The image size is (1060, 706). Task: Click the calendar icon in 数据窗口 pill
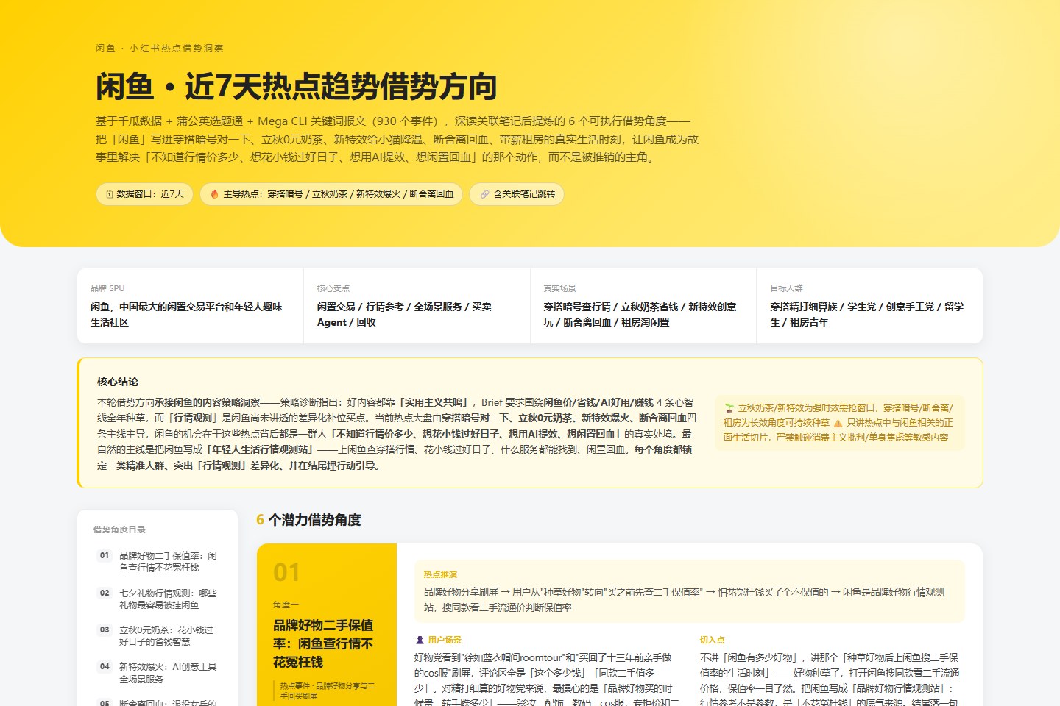[110, 194]
